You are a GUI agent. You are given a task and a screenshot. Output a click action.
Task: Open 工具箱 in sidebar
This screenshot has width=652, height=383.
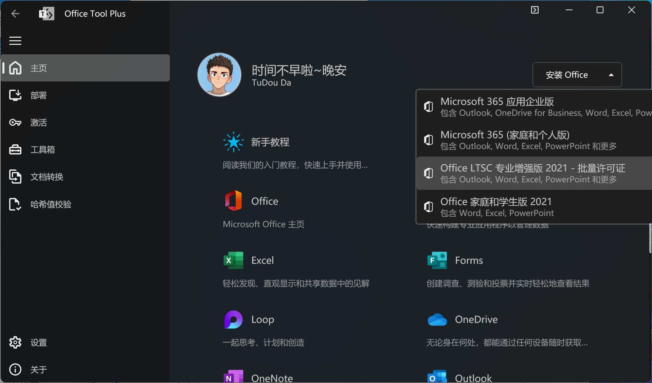coord(42,150)
